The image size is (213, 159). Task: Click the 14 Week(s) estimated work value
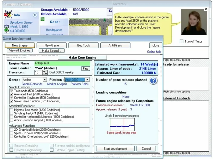[149, 64]
